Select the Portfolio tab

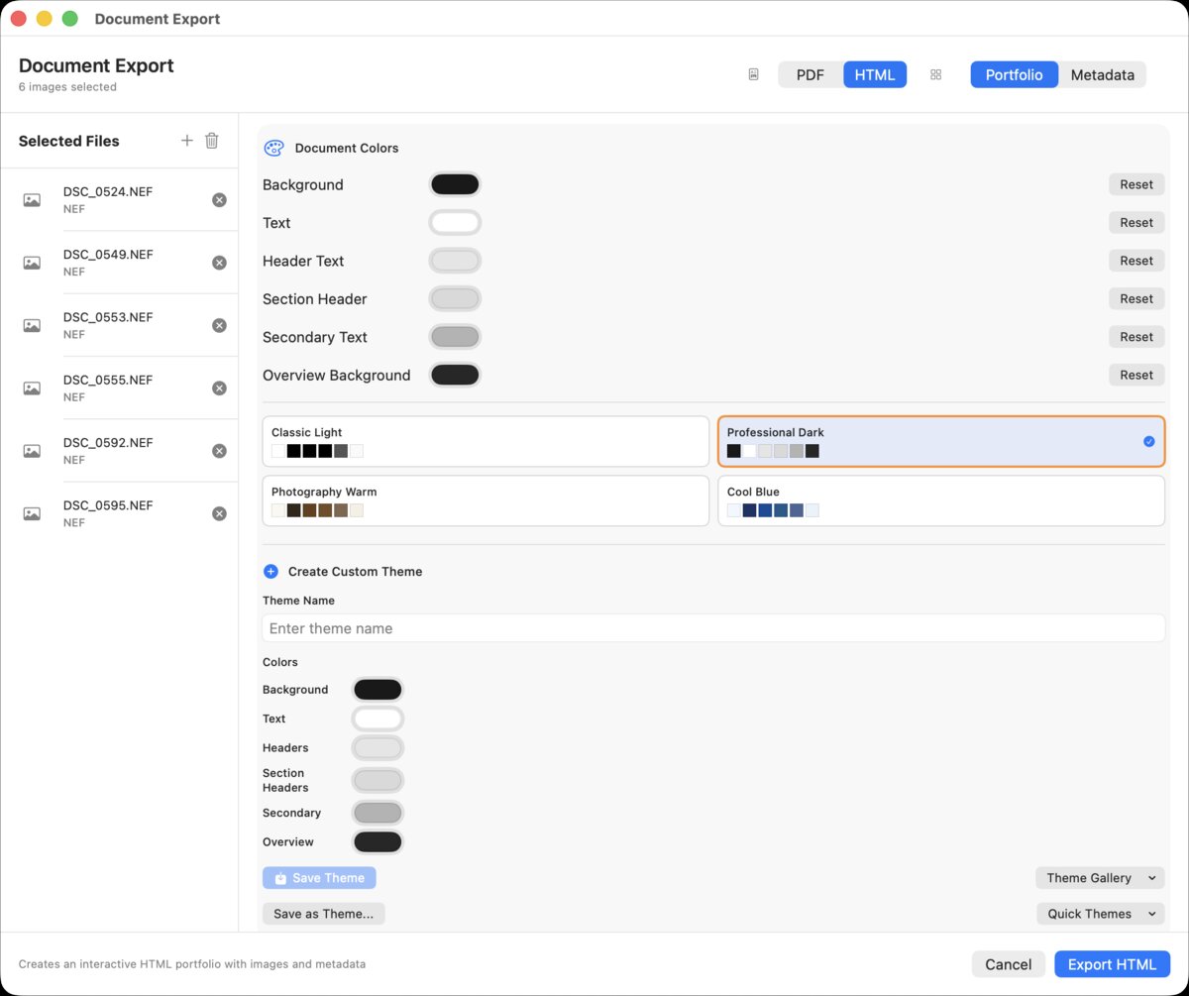(x=1014, y=73)
